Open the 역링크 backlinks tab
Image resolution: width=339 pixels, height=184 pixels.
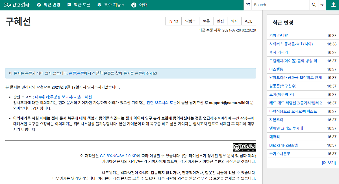pyautogui.click(x=190, y=21)
